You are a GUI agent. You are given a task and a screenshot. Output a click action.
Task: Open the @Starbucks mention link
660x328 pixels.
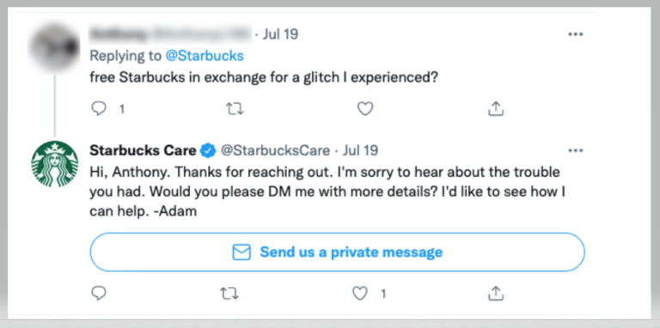(x=205, y=56)
